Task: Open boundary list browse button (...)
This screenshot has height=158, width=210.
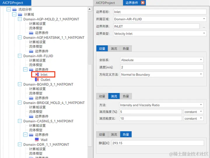Action: [x=204, y=27]
